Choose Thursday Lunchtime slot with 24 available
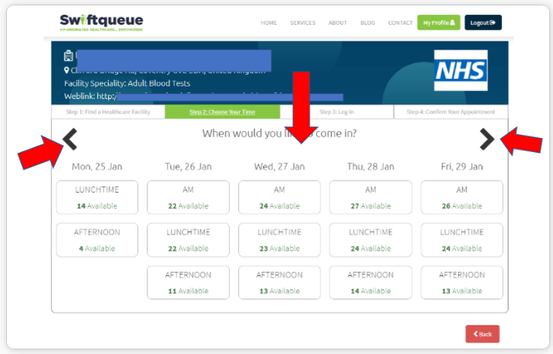Viewport: 553px width, 354px height. [x=371, y=240]
